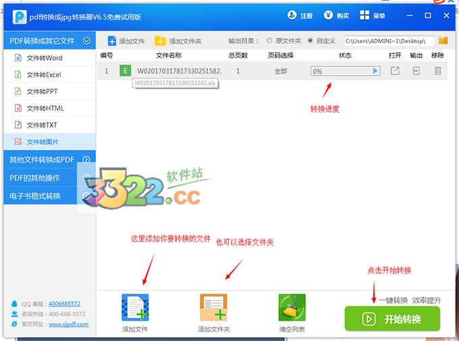Image resolution: width=459 pixels, height=341 pixels.
Task: Click the 清空列表 broom icon
Action: 292,308
